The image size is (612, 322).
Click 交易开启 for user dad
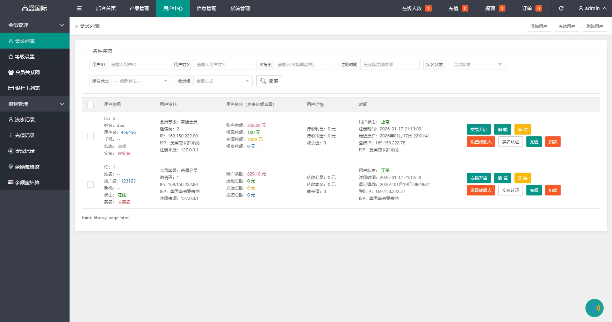click(478, 129)
